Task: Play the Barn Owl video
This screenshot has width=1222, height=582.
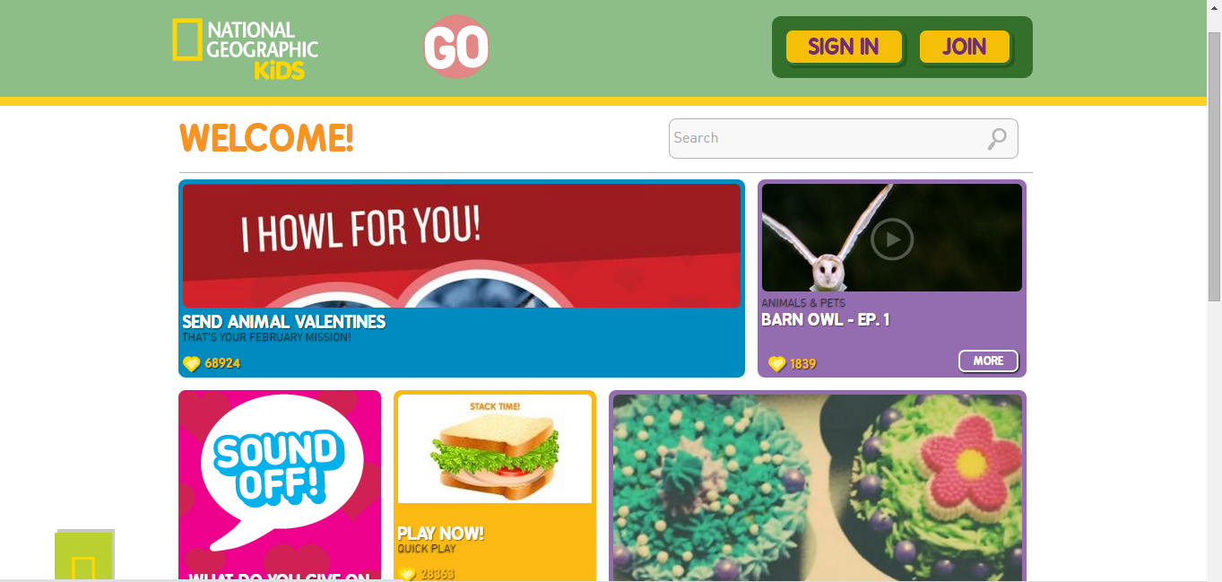Action: pyautogui.click(x=892, y=239)
